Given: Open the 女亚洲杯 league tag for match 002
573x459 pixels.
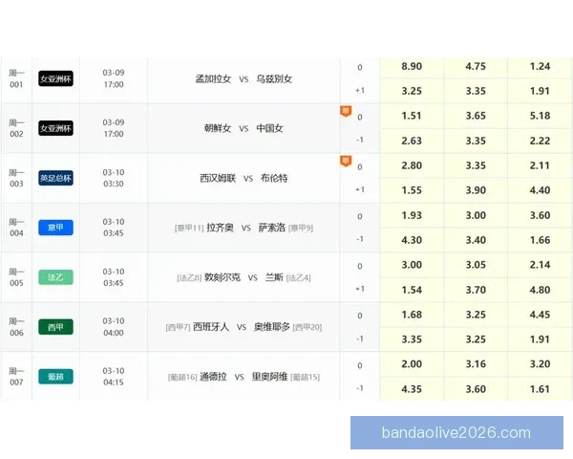Looking at the screenshot, I should [x=55, y=128].
